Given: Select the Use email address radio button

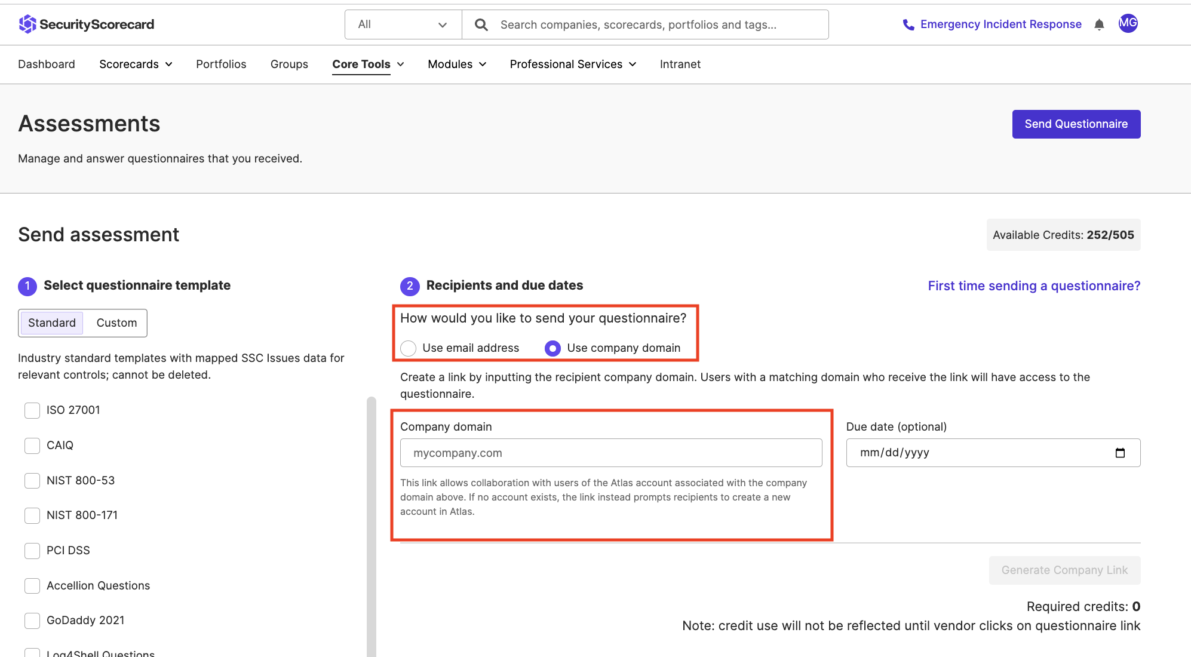Looking at the screenshot, I should (x=409, y=348).
